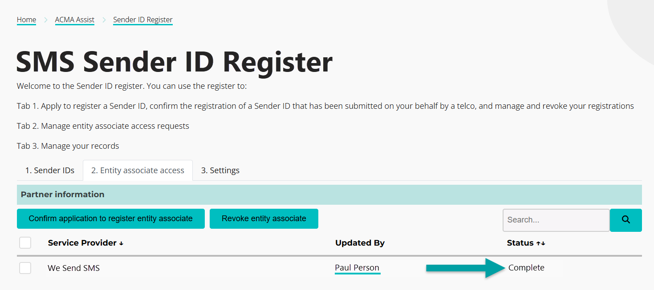Image resolution: width=654 pixels, height=290 pixels.
Task: Select the We Send SMS row entry
Action: tap(73, 268)
